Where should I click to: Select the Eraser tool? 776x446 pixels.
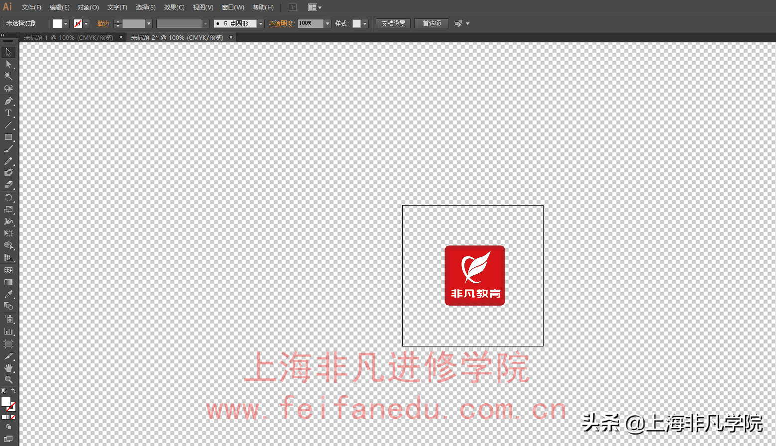tap(8, 185)
